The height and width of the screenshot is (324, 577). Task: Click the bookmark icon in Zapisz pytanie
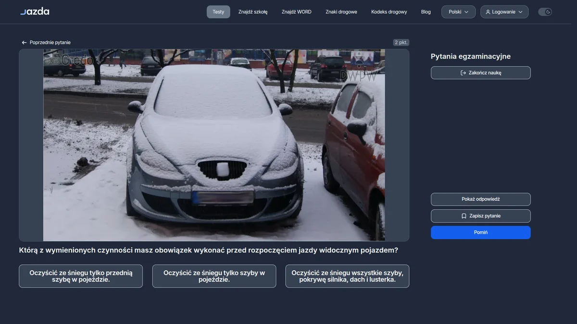pyautogui.click(x=464, y=216)
